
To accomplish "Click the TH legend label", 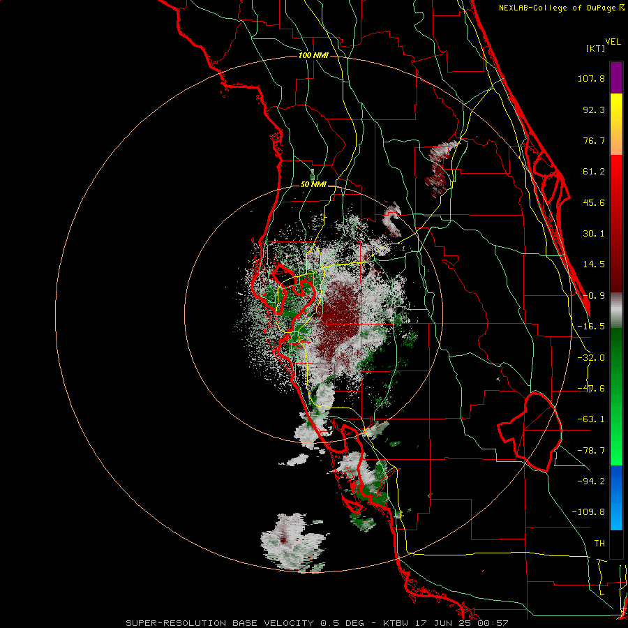I will pos(599,543).
